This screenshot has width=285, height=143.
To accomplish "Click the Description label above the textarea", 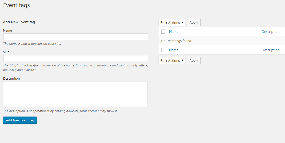I will (12, 79).
